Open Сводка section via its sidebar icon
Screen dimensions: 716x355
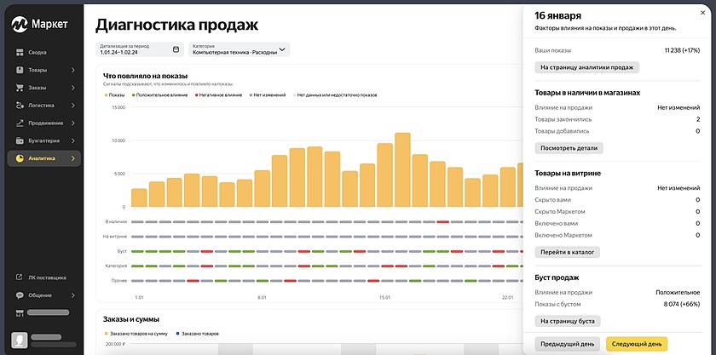[x=19, y=52]
